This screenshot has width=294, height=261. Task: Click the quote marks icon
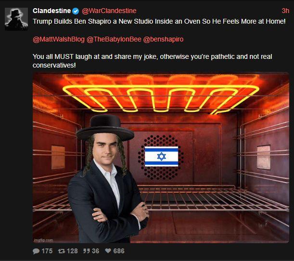87,251
